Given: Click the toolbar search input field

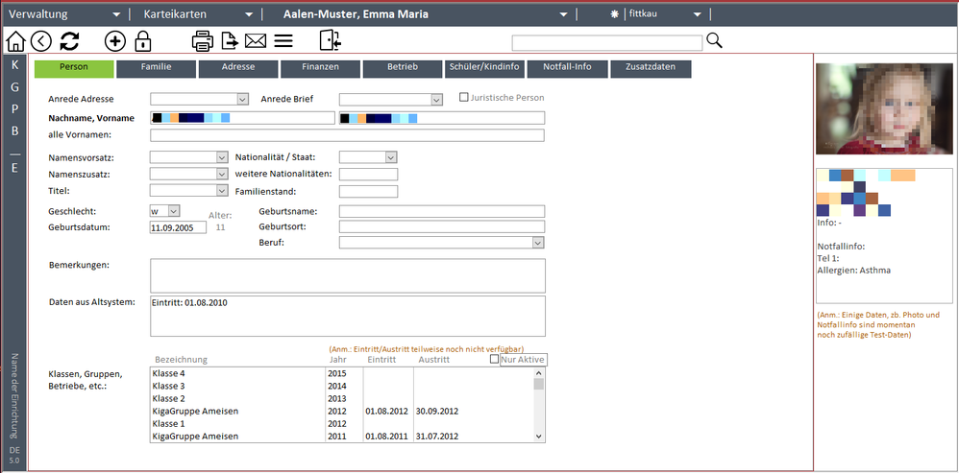Looking at the screenshot, I should pyautogui.click(x=606, y=43).
